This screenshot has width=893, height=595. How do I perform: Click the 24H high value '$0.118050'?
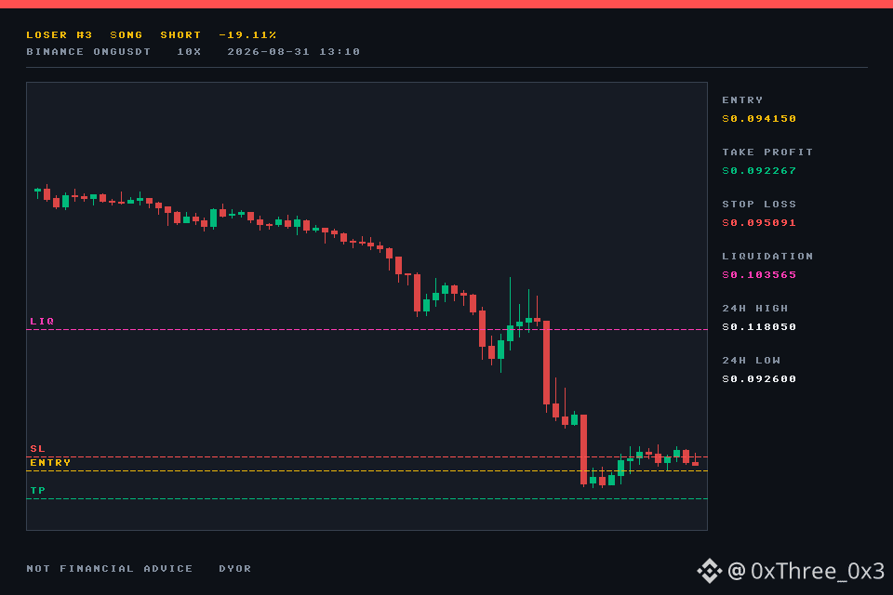(759, 327)
